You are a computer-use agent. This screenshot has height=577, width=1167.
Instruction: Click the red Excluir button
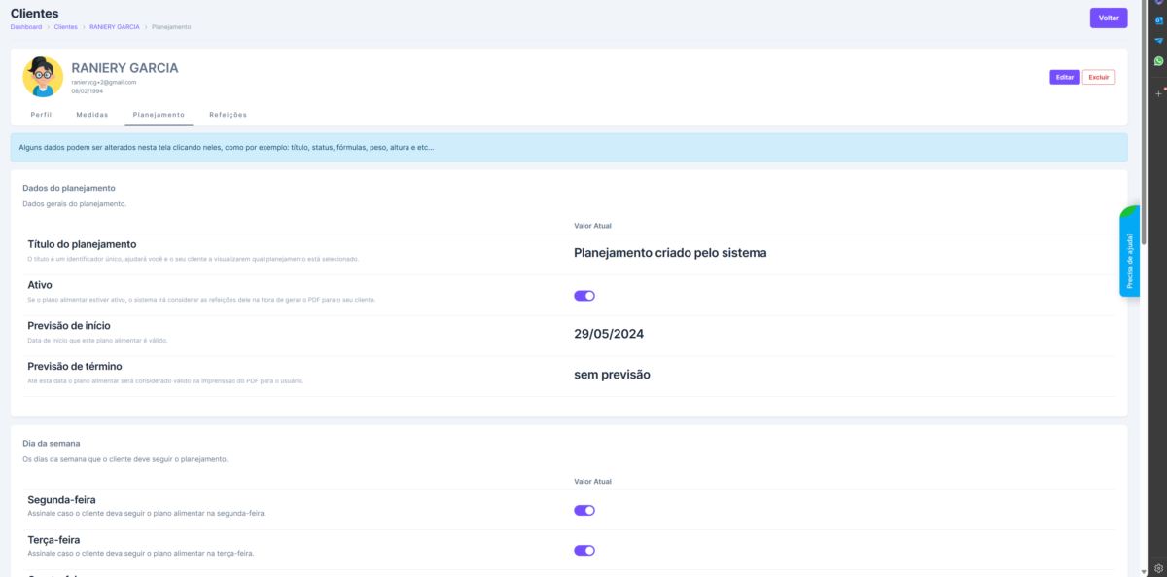click(1098, 77)
